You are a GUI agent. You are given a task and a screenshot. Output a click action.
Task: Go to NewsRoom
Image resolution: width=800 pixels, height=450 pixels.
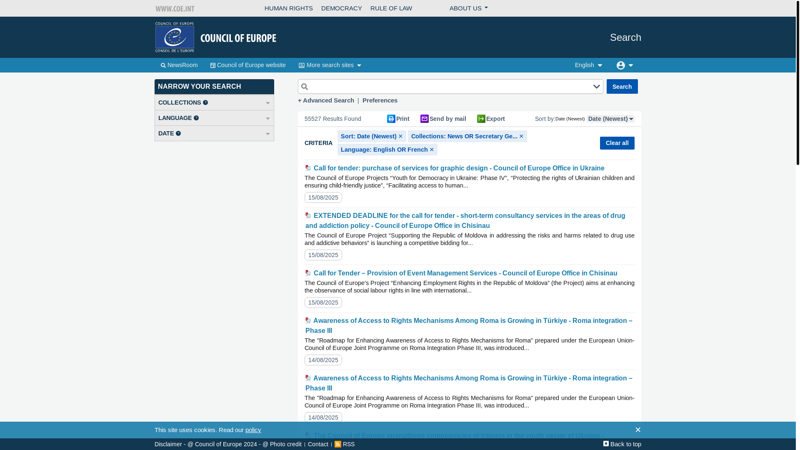[x=179, y=65]
